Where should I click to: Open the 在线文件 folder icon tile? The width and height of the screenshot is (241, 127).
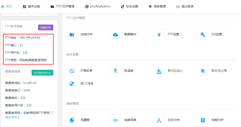coord(72,34)
